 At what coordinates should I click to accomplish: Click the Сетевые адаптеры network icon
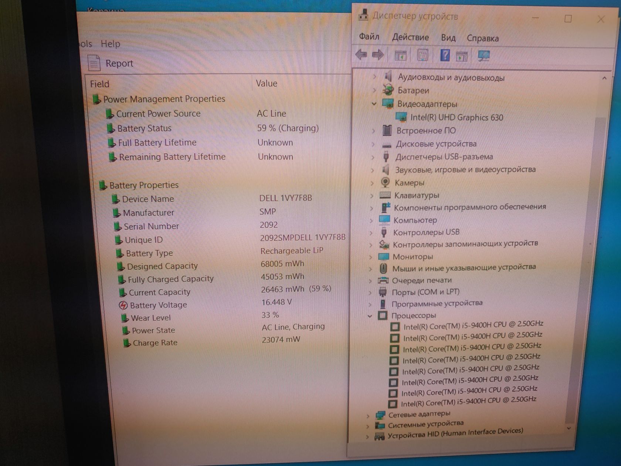point(380,415)
